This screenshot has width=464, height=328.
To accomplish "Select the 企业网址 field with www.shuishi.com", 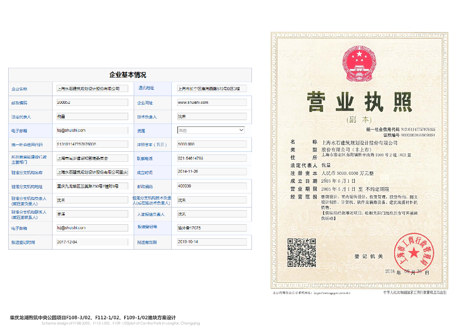I will click(x=212, y=102).
